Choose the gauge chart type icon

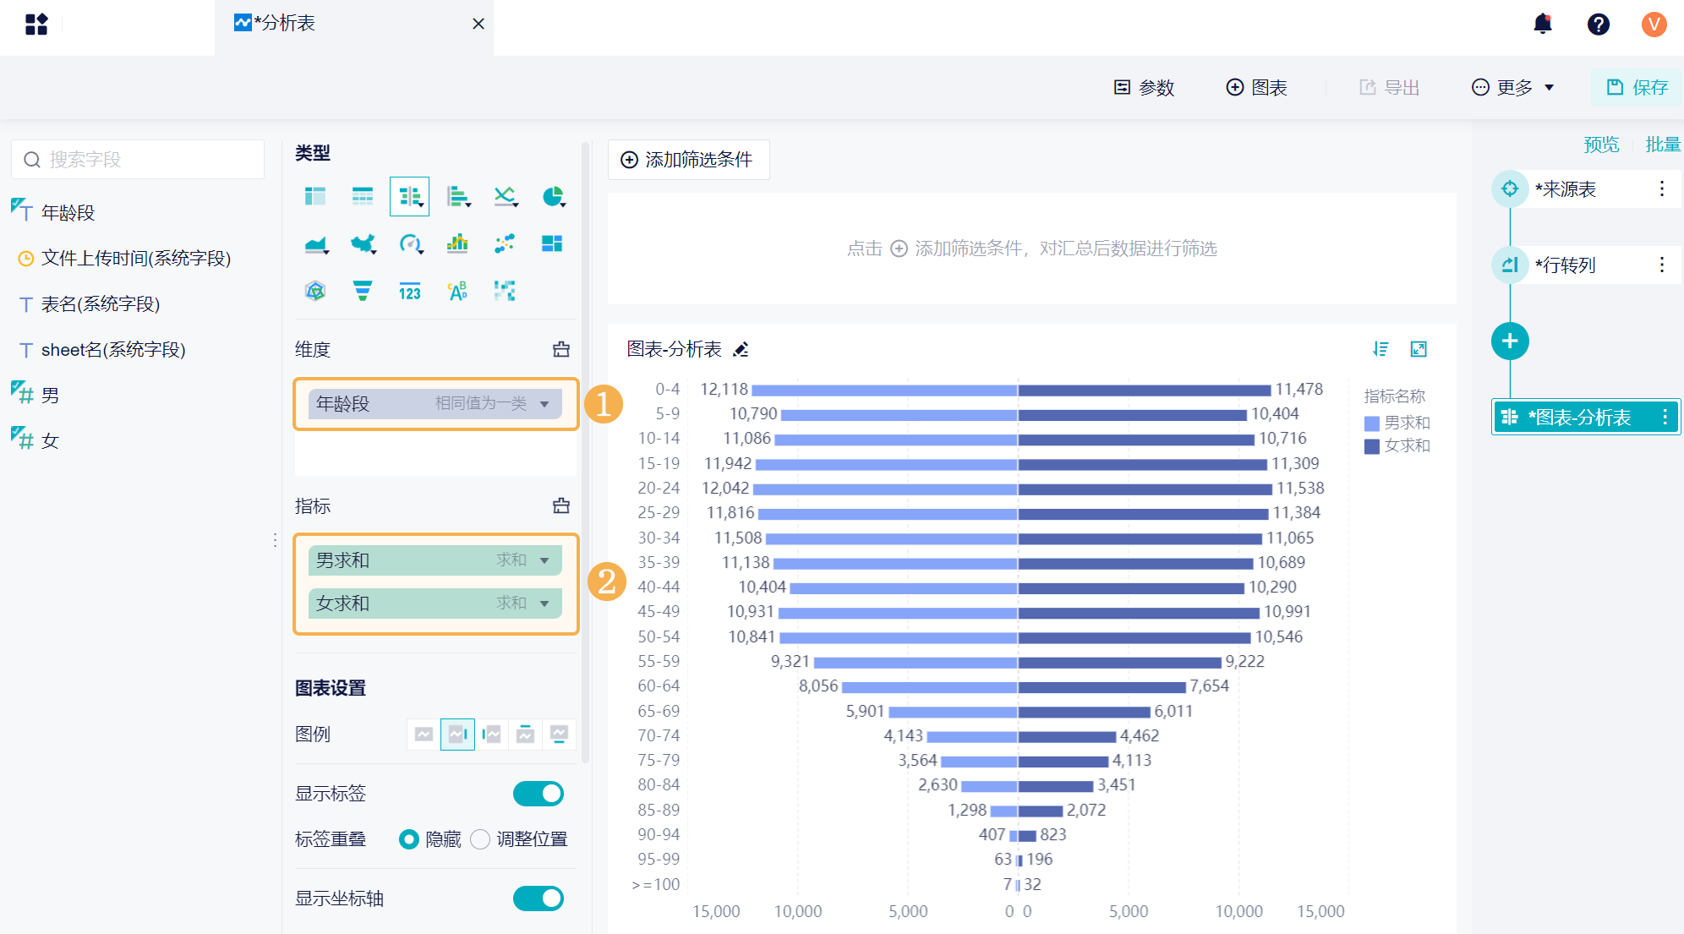410,244
